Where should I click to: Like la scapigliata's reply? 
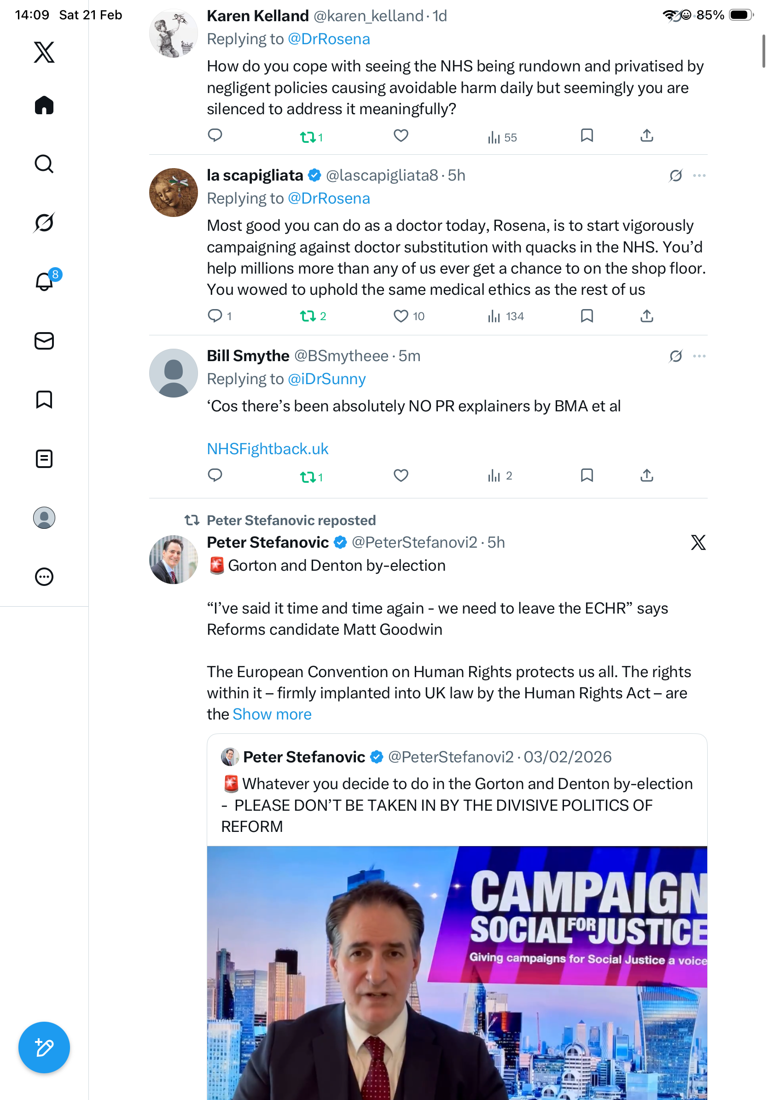401,316
